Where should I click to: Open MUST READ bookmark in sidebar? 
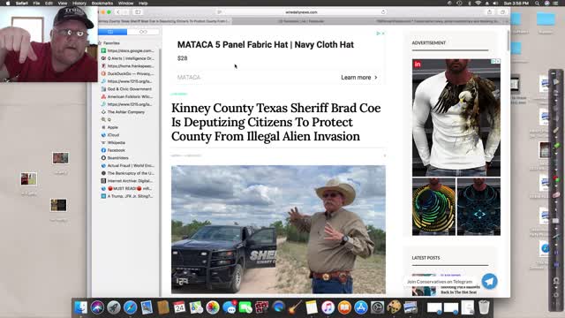tap(127, 188)
